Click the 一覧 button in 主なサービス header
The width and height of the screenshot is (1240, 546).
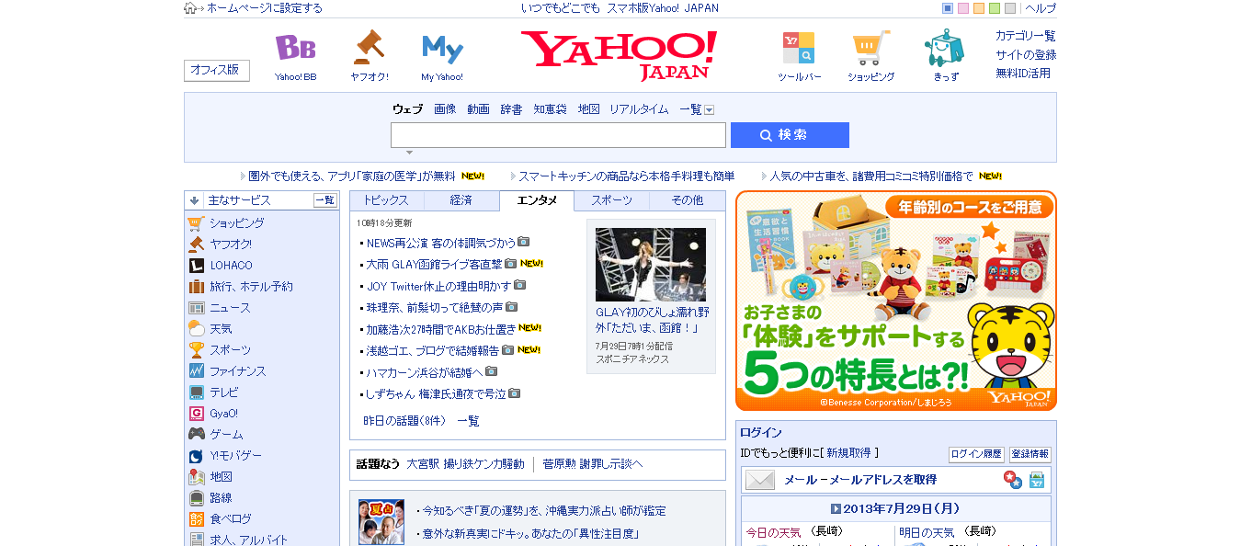point(324,200)
